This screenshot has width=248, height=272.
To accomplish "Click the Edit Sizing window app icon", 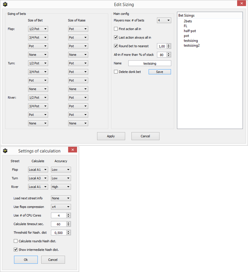I will [5, 4].
